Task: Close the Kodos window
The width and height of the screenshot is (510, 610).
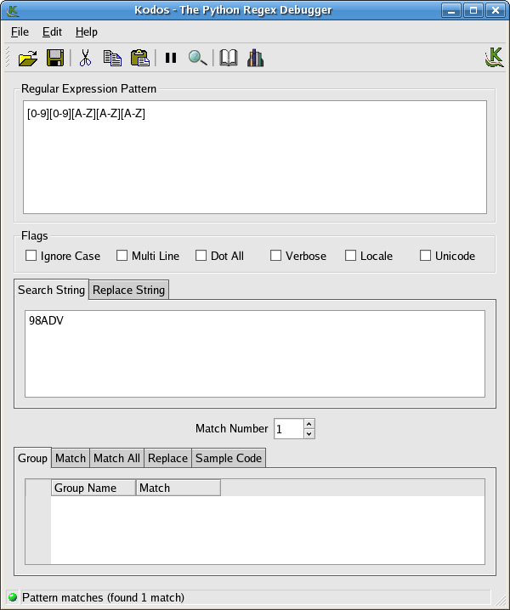Action: (x=496, y=10)
